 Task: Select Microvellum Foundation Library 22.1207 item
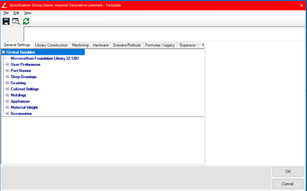pos(45,59)
